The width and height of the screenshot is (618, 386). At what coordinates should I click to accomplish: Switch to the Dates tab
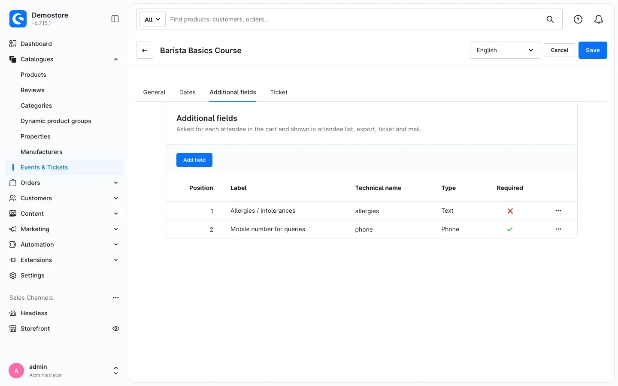pyautogui.click(x=188, y=92)
